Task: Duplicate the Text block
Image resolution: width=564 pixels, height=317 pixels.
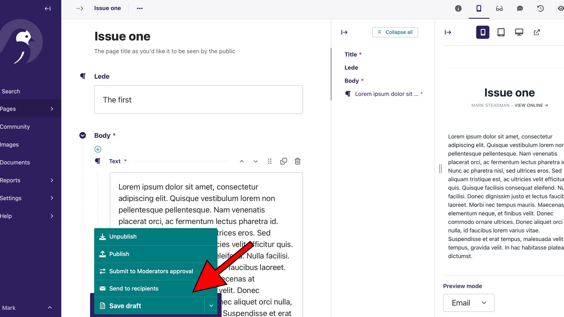Action: coord(283,161)
